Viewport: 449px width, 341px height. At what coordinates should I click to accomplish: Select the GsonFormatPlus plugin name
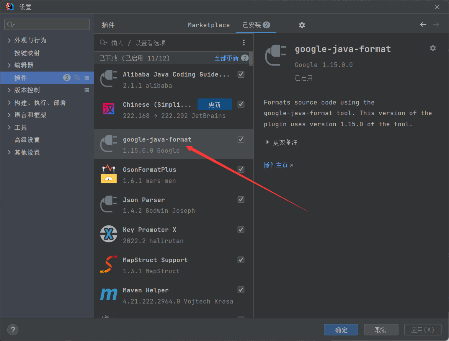[150, 170]
